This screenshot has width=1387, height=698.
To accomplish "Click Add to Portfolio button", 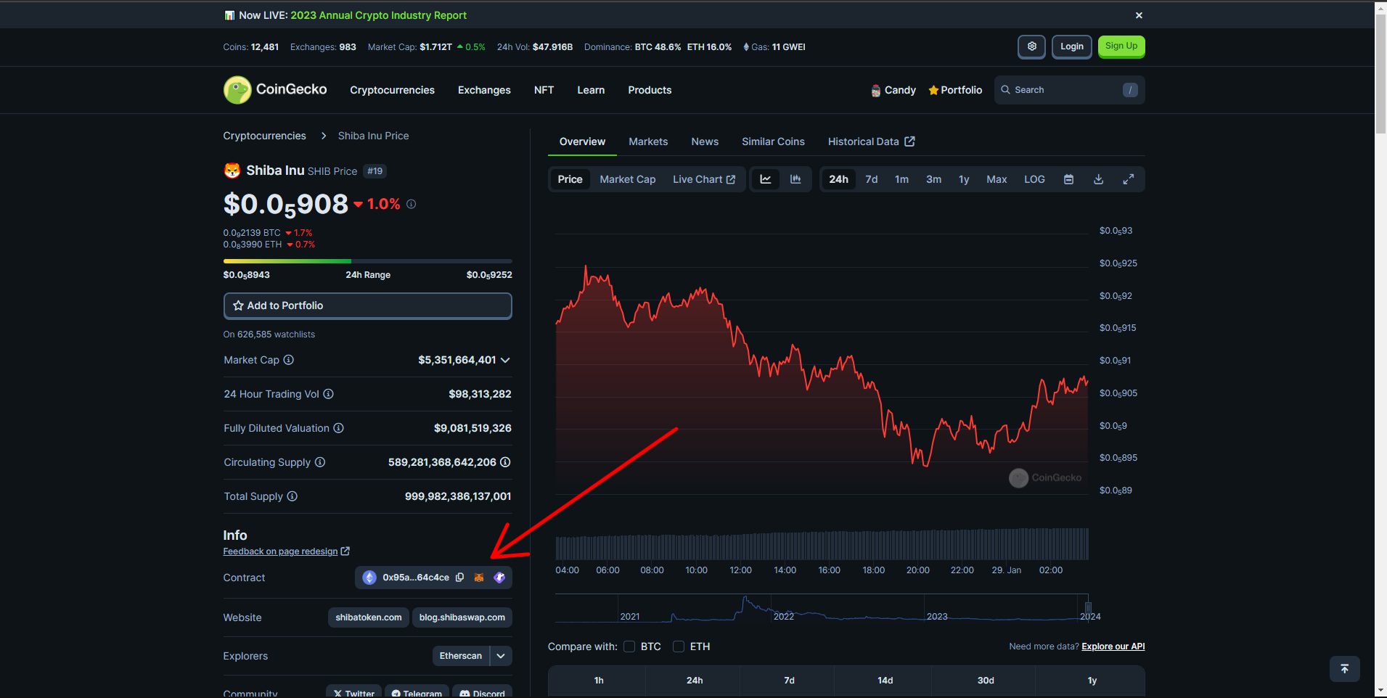I will tap(368, 305).
